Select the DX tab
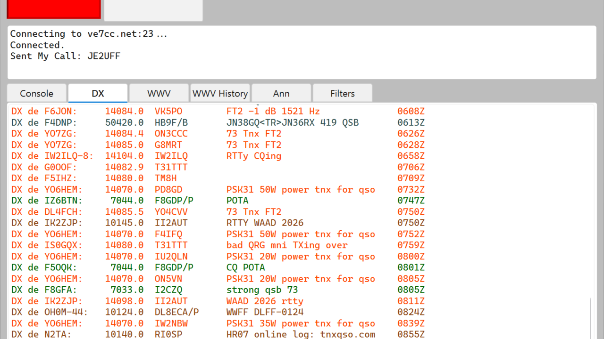This screenshot has width=604, height=339. click(98, 93)
